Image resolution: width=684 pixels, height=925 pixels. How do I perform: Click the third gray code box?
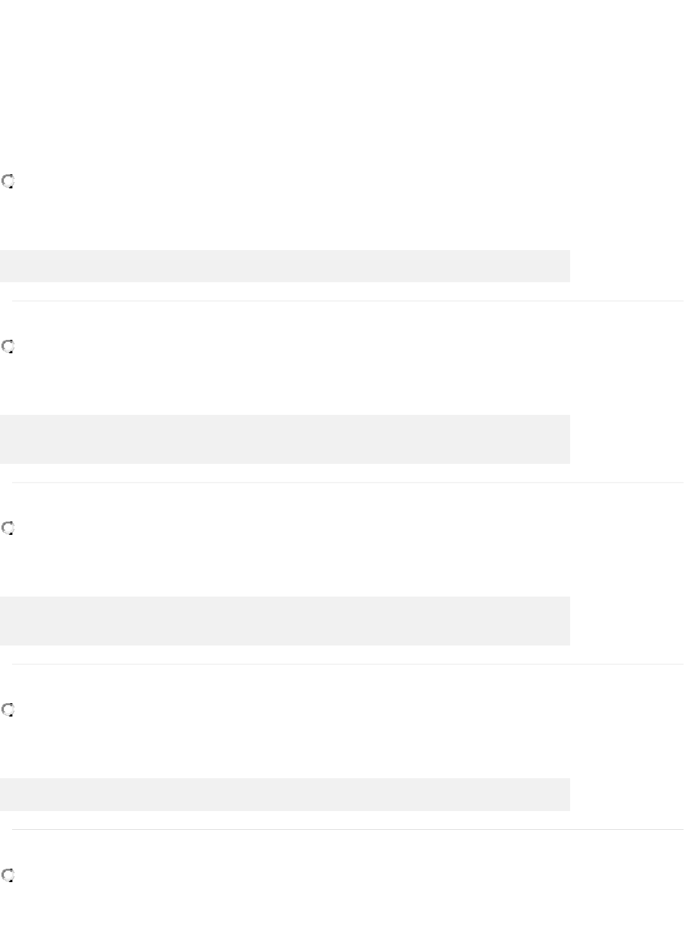click(285, 621)
